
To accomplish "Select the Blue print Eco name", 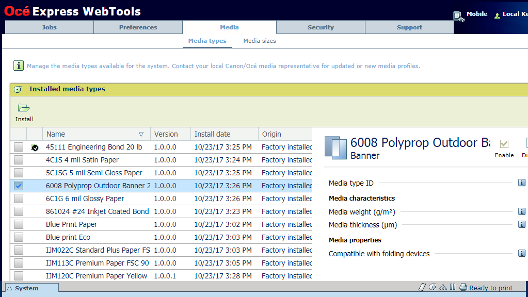I will 68,237.
